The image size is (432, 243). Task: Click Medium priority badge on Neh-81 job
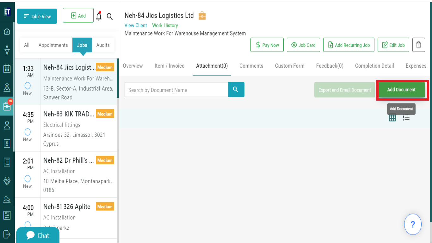coord(105,207)
